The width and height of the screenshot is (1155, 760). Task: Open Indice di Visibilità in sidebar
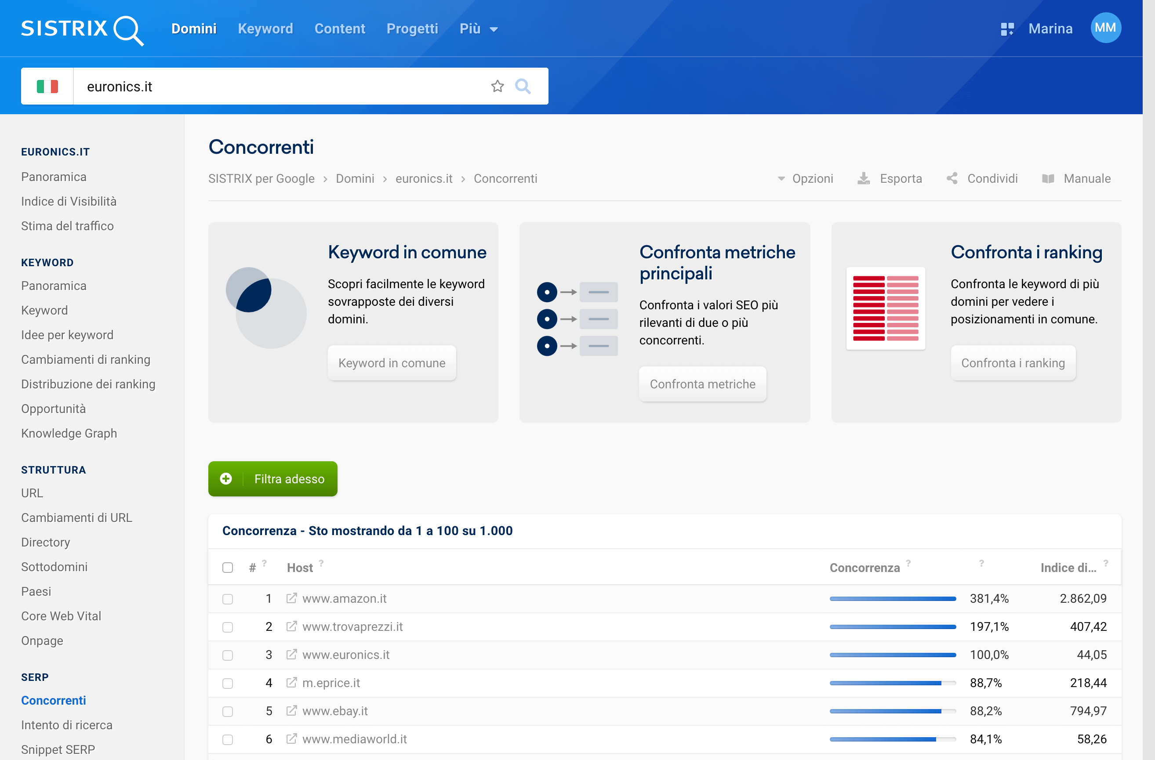click(x=69, y=201)
